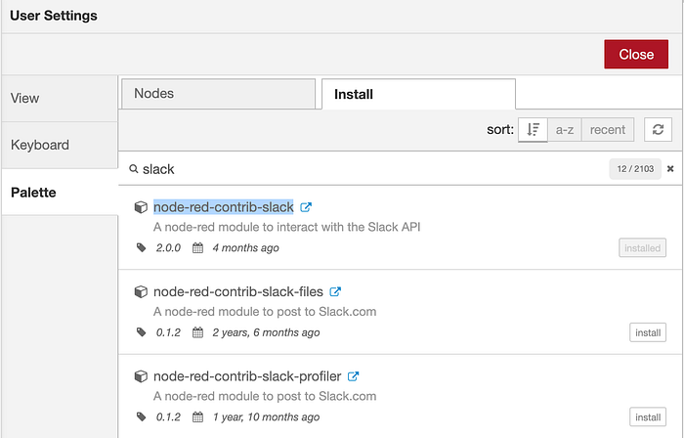
Task: Open external link for node-red-contrib-slack
Action: pos(306,207)
